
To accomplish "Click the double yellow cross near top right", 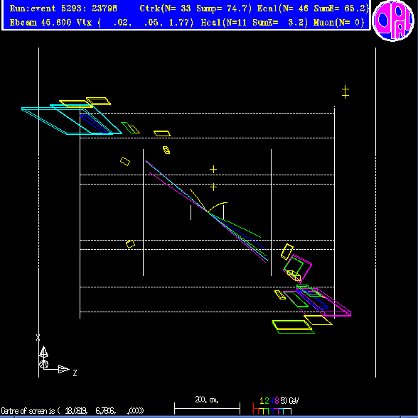I will point(345,92).
